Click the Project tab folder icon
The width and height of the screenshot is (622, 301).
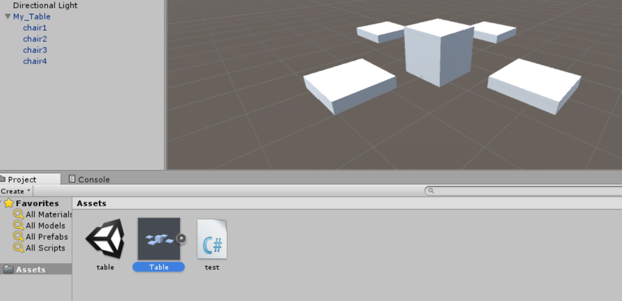[x=2, y=179]
